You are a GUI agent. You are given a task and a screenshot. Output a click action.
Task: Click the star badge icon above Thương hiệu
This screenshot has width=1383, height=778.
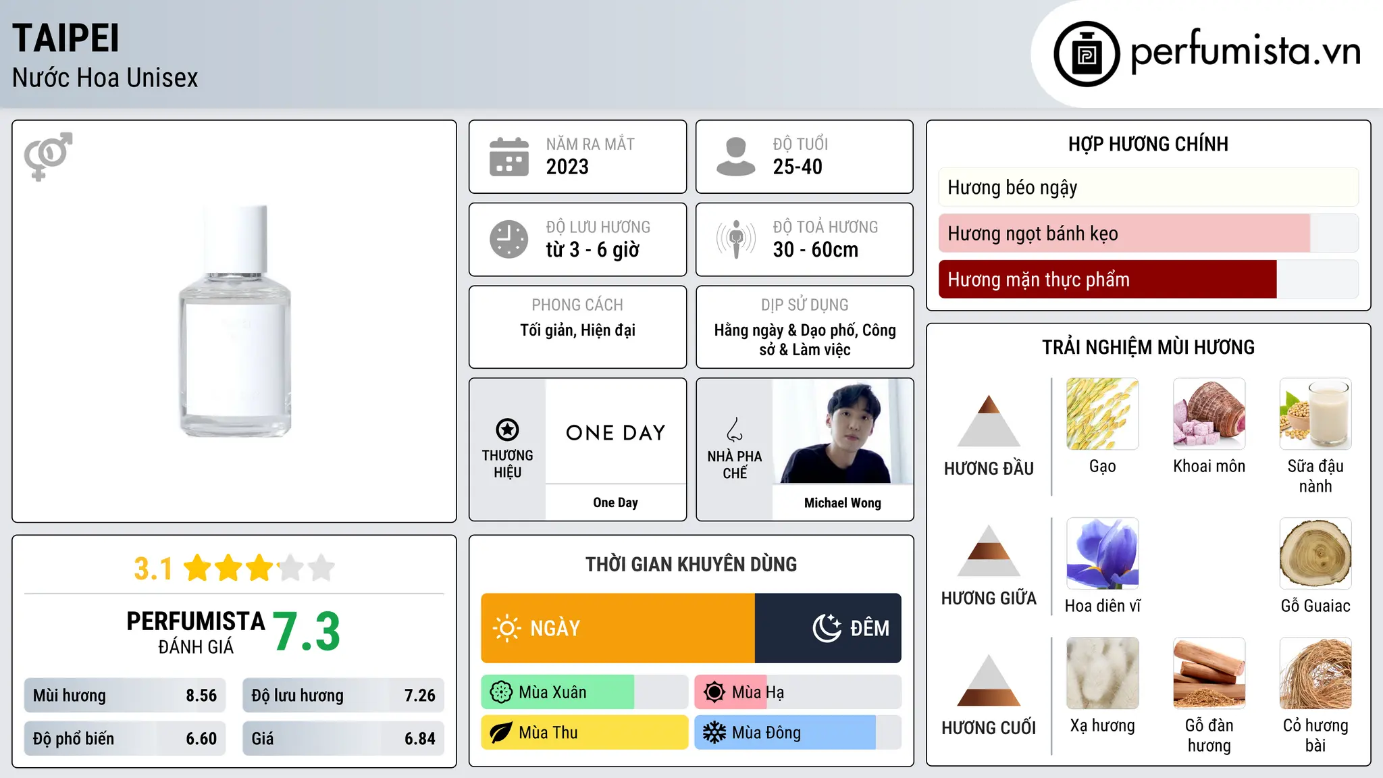507,430
